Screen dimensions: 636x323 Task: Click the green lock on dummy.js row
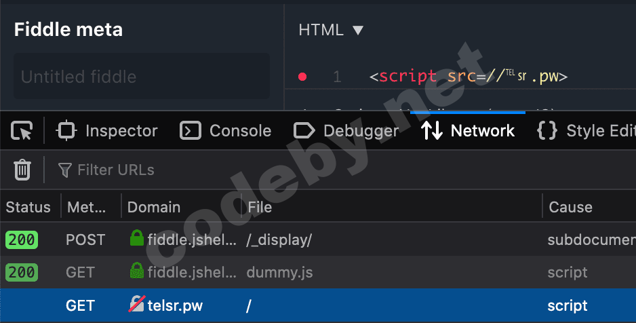pos(137,271)
